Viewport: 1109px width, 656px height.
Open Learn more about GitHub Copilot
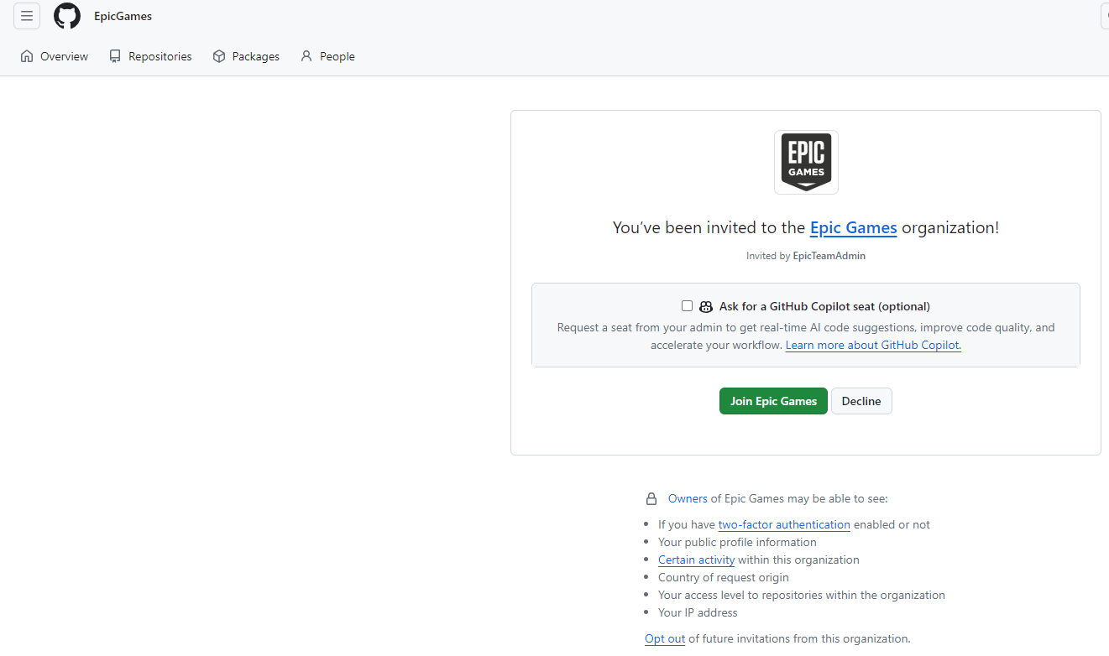(x=873, y=345)
